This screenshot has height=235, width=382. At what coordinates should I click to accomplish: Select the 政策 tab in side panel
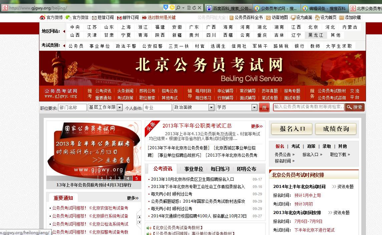point(311,146)
